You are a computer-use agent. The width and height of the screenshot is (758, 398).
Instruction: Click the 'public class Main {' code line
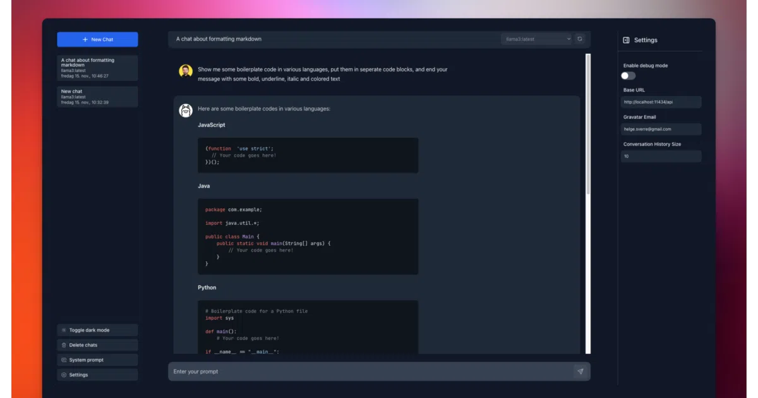(x=232, y=237)
